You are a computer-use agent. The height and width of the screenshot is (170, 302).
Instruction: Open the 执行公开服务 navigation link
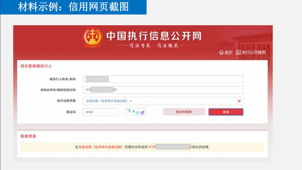254,52
